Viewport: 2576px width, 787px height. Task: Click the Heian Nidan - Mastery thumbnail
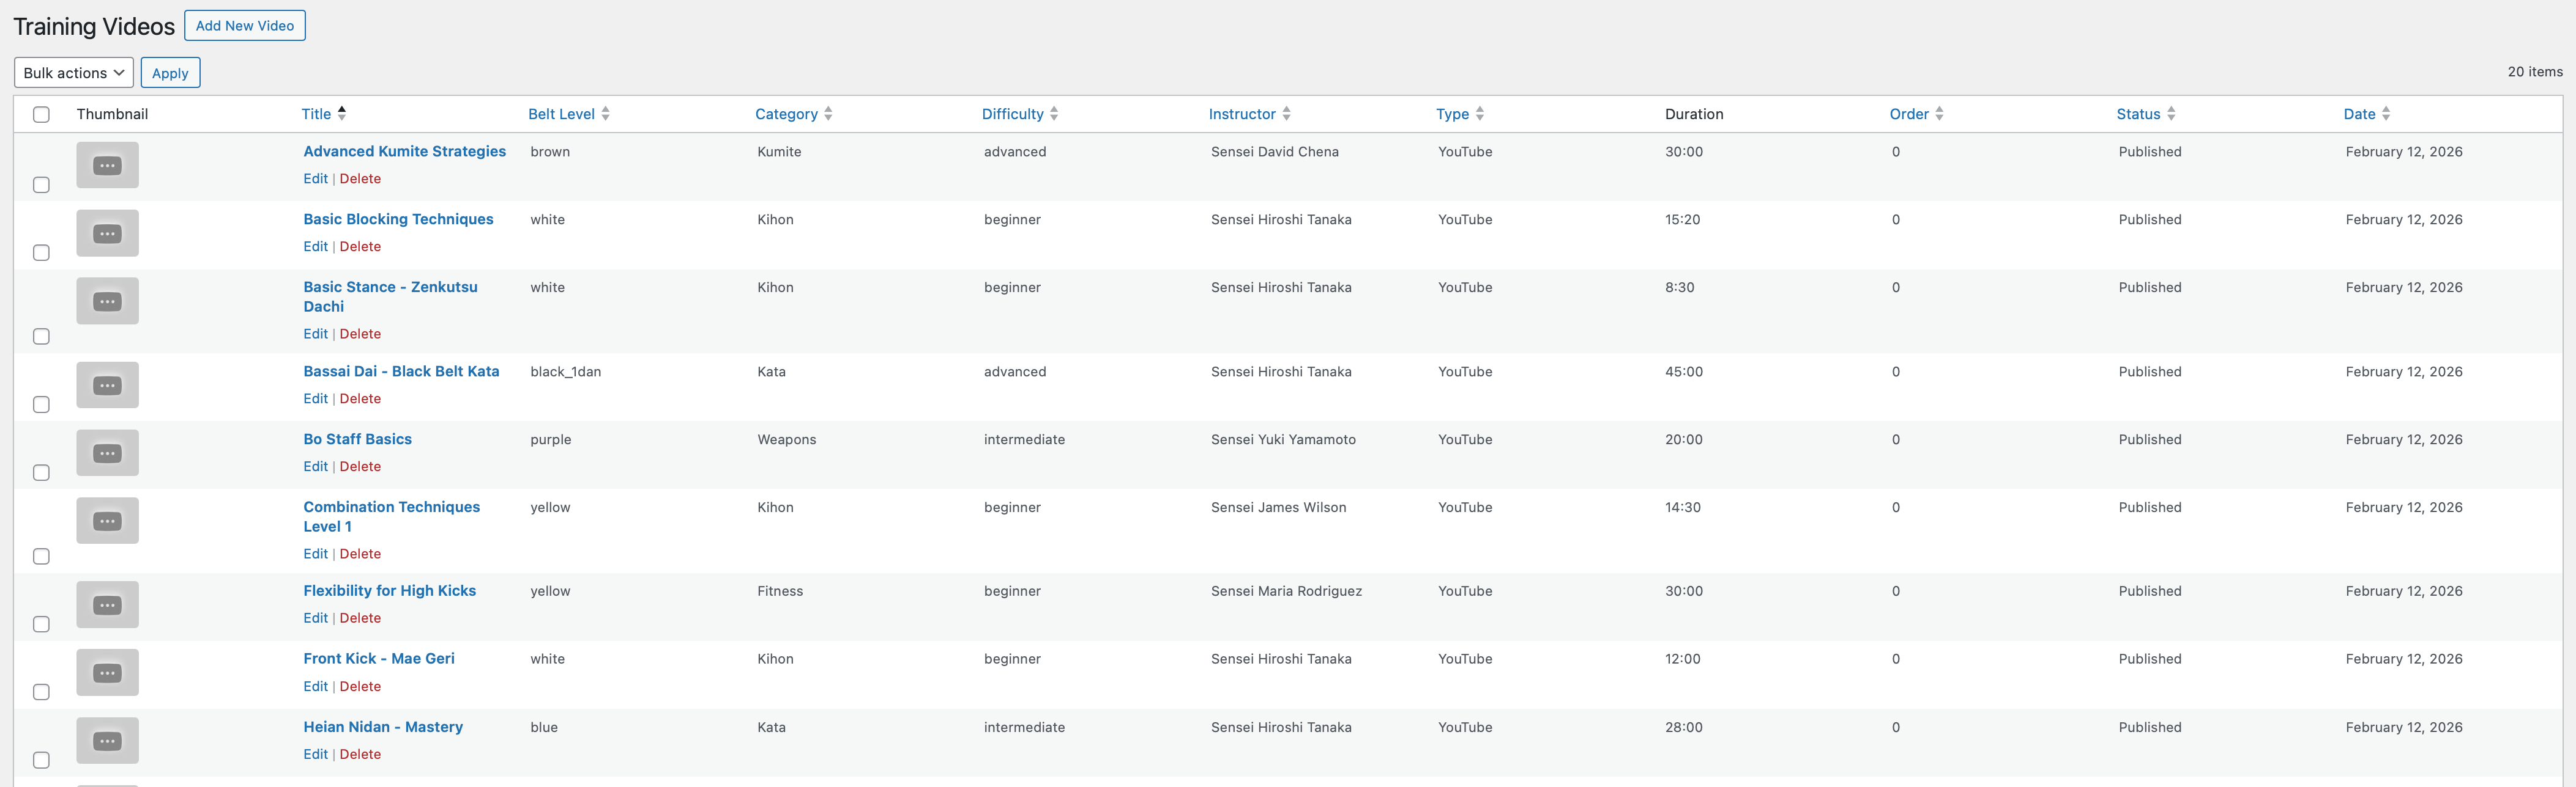tap(107, 740)
